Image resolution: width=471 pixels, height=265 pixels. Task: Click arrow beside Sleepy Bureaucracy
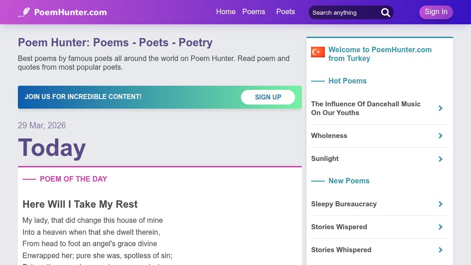click(440, 204)
